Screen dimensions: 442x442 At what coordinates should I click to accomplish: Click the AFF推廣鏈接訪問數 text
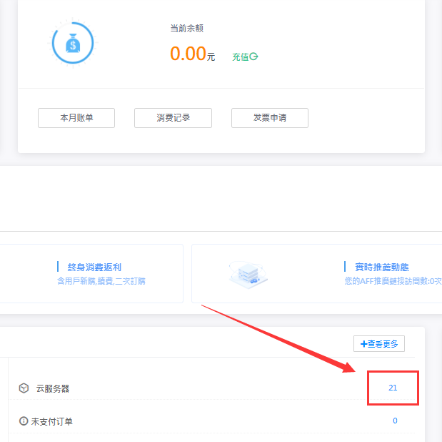coord(393,281)
